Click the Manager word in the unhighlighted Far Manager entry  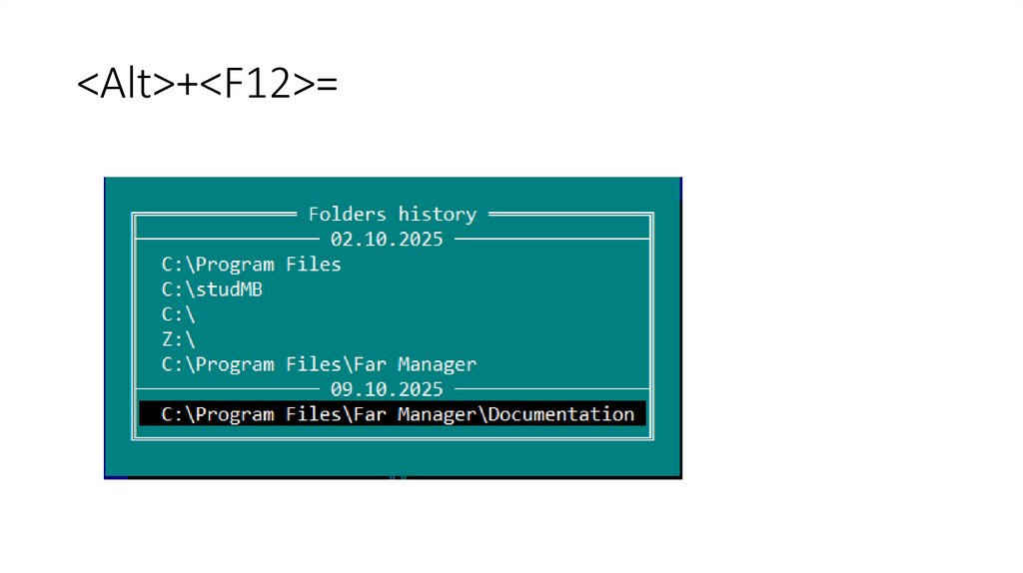pyautogui.click(x=438, y=364)
